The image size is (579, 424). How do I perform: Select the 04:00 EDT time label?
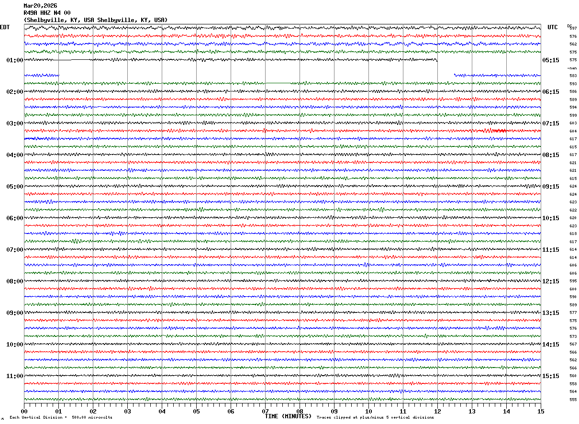tap(15, 155)
